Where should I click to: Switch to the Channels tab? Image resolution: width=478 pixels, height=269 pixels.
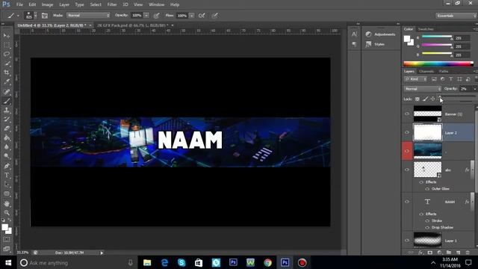[x=426, y=72]
